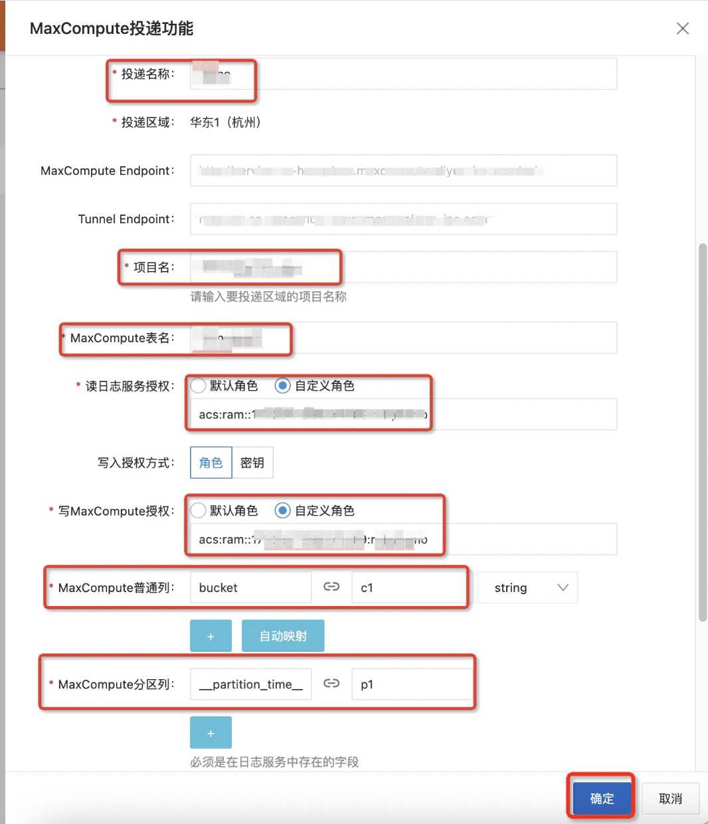The height and width of the screenshot is (824, 708).
Task: Select 默认角色 for 写MaxCompute授权
Action: (x=224, y=510)
